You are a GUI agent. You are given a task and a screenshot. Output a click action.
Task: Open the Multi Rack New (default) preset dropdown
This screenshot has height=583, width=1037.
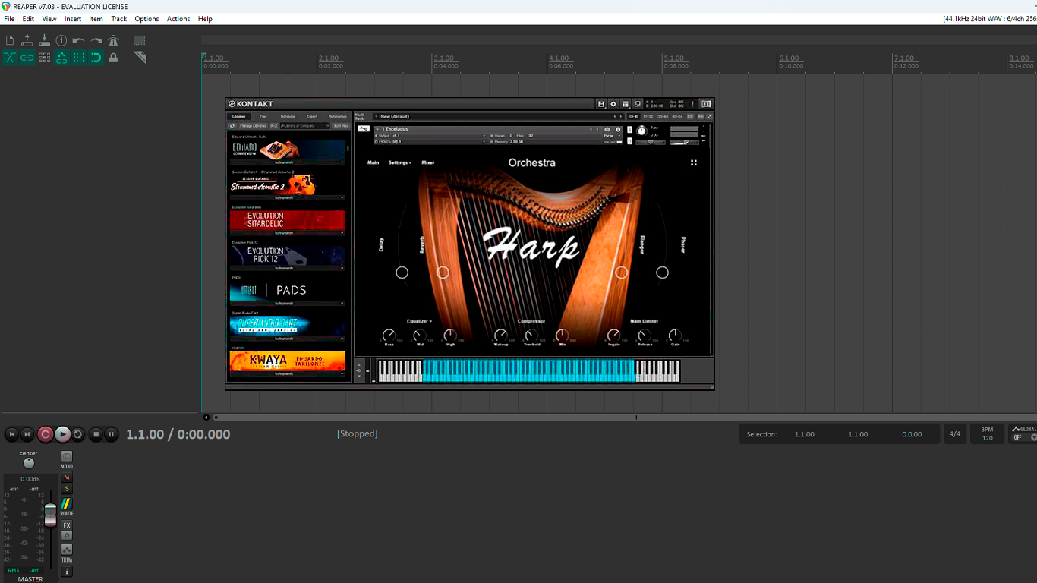[x=497, y=117]
